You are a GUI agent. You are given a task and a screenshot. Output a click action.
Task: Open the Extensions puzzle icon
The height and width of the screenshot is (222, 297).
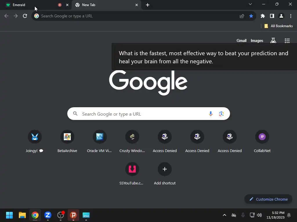pos(262,16)
